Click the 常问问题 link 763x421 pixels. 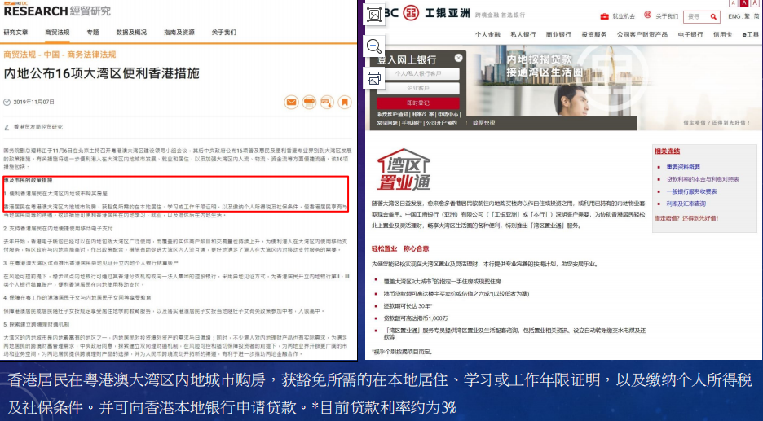coord(387,123)
